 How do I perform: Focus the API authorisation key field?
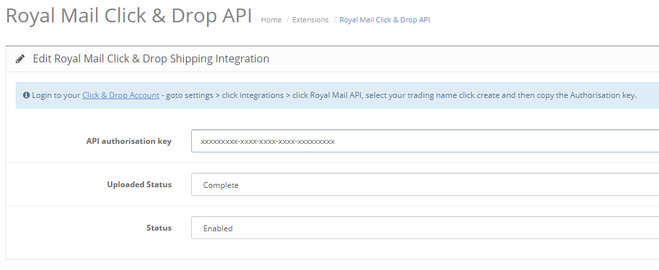tap(425, 141)
